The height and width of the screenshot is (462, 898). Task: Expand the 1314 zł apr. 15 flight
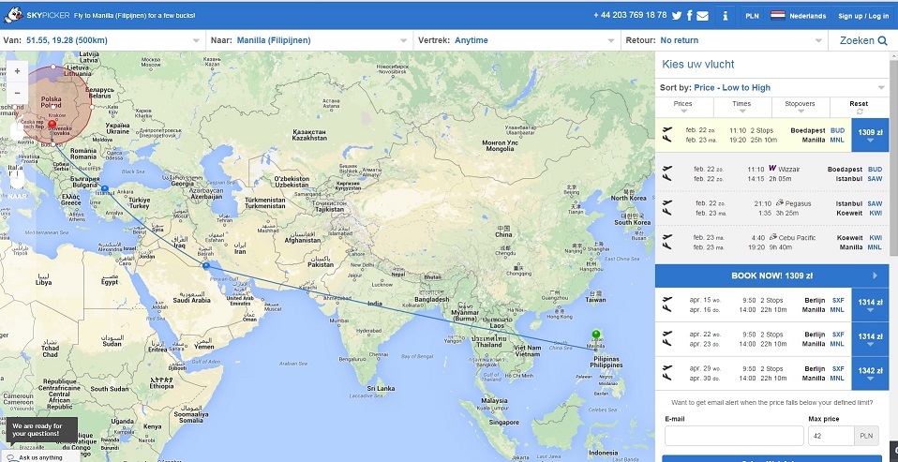(870, 306)
